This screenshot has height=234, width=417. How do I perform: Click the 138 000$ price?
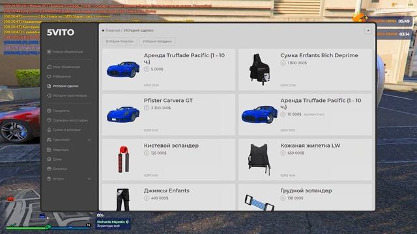[295, 198]
